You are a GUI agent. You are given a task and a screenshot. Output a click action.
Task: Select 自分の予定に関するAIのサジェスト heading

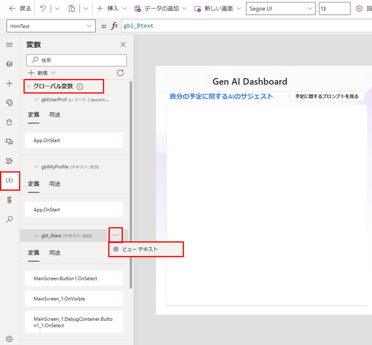coord(221,96)
